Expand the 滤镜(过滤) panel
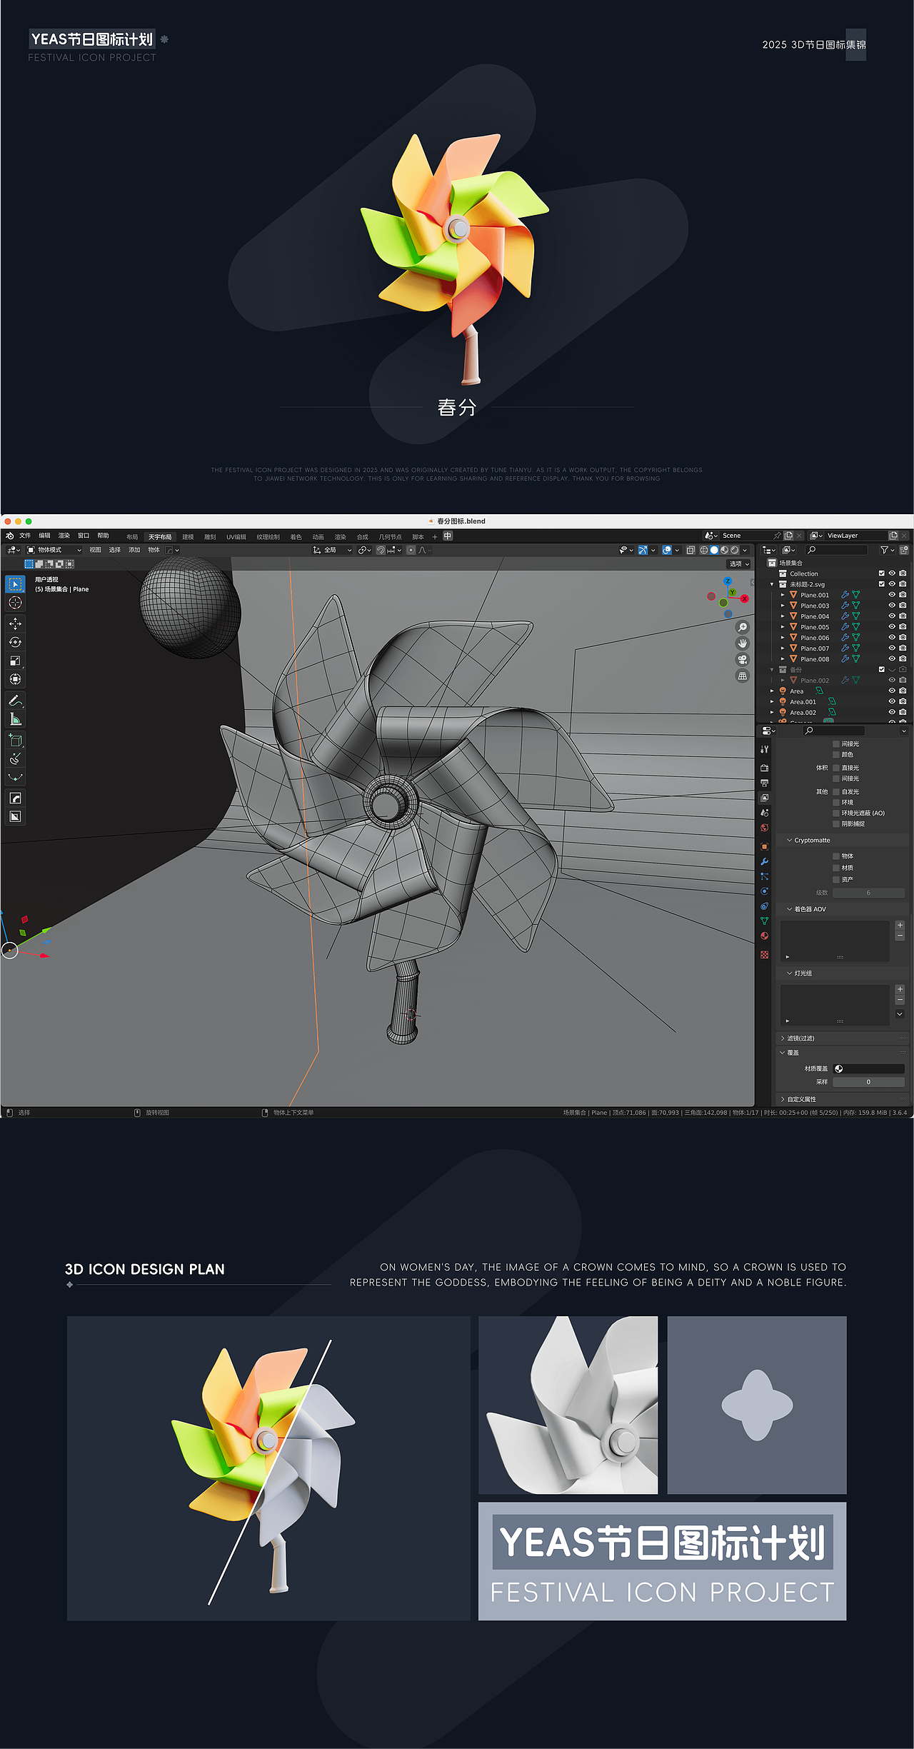 point(783,1038)
